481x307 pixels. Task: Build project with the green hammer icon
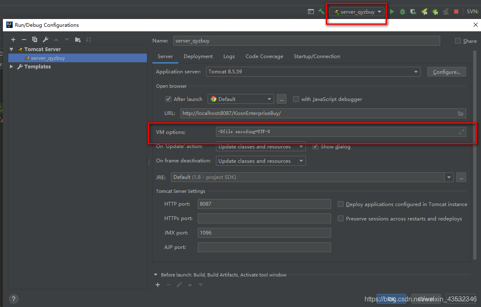(321, 12)
